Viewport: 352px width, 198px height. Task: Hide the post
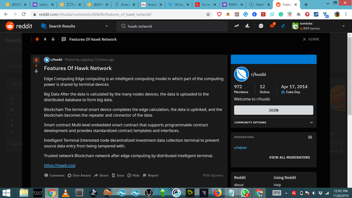[x=133, y=175]
